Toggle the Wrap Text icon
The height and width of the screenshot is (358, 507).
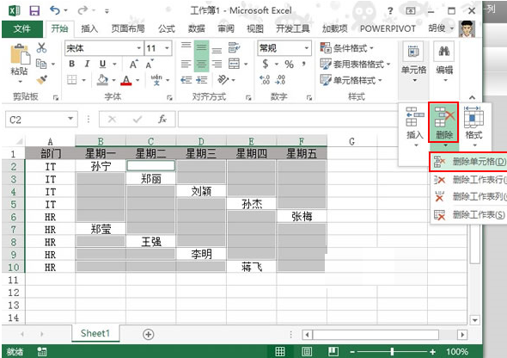click(234, 47)
